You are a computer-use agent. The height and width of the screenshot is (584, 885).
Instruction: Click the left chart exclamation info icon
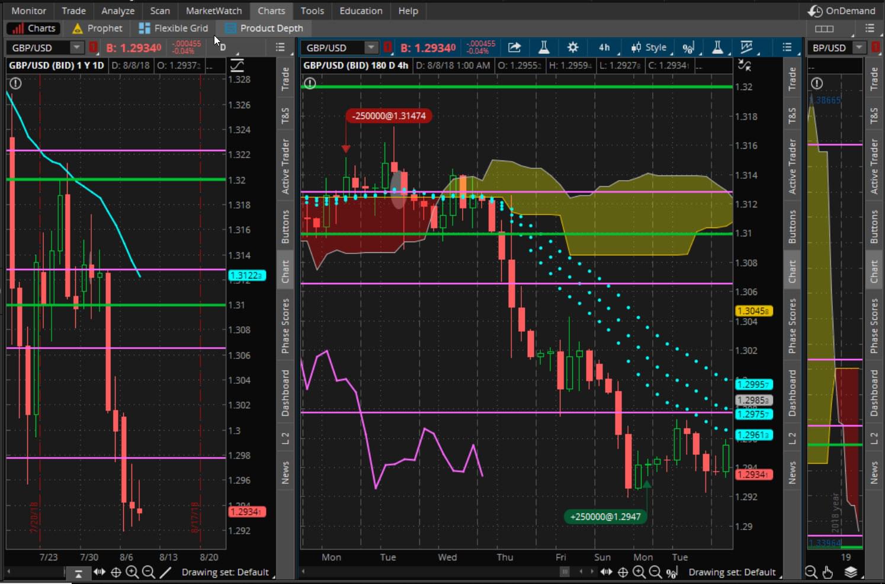[15, 84]
